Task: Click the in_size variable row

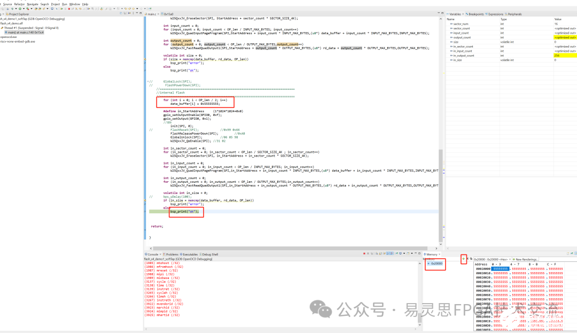Action: (x=511, y=60)
